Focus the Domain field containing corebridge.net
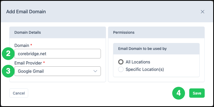 (x=57, y=54)
